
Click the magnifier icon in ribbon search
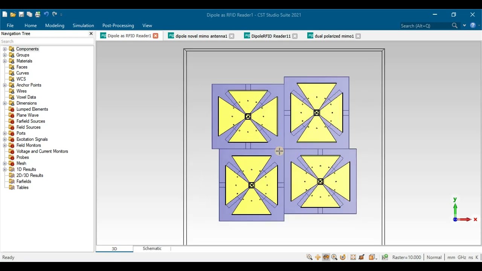pyautogui.click(x=455, y=26)
